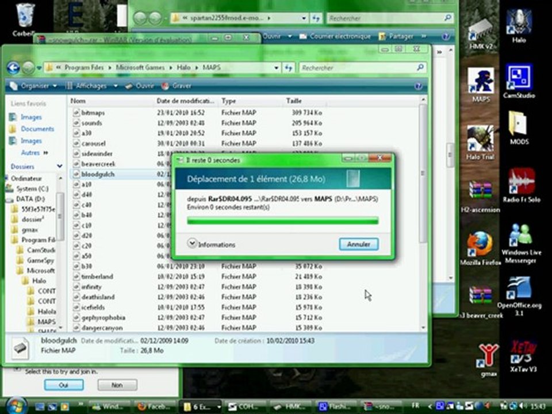Refresh the MAPS folder address bar

pyautogui.click(x=289, y=68)
